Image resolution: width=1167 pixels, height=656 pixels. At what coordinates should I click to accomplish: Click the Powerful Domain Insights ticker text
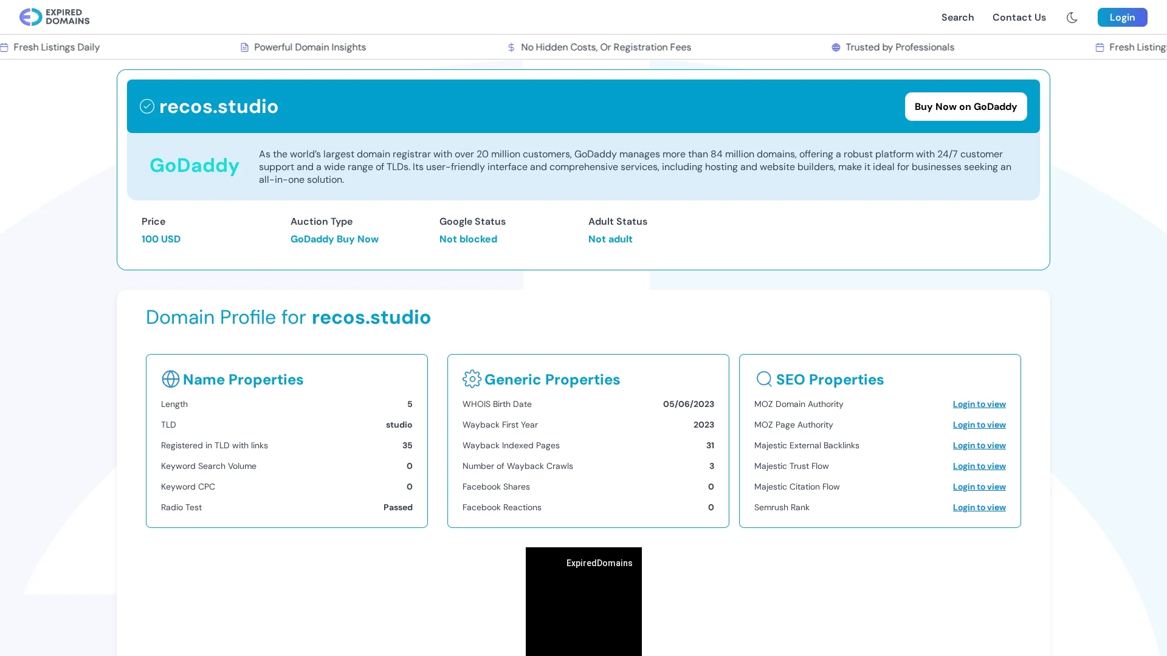[x=310, y=47]
